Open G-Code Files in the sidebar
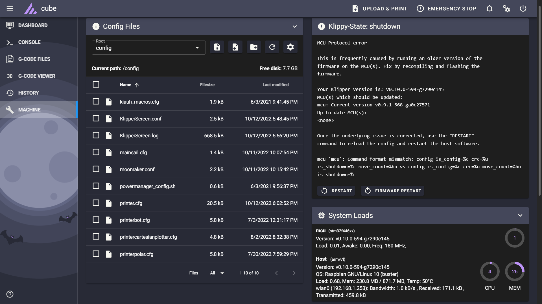The width and height of the screenshot is (542, 304). [34, 59]
